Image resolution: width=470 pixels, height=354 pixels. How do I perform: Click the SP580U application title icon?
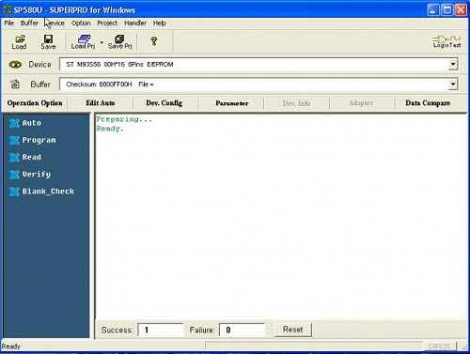click(7, 9)
